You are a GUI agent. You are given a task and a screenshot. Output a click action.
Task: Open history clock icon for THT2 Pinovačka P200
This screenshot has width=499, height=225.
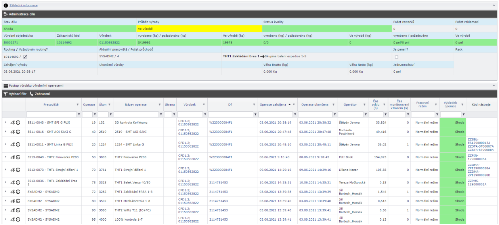[x=18, y=157]
